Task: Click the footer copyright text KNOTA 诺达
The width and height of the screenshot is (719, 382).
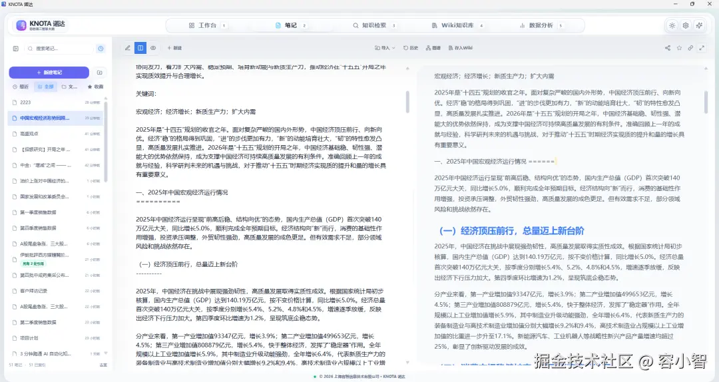Action: (x=394, y=377)
